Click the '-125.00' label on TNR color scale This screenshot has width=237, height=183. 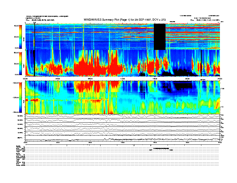pos(16,97)
